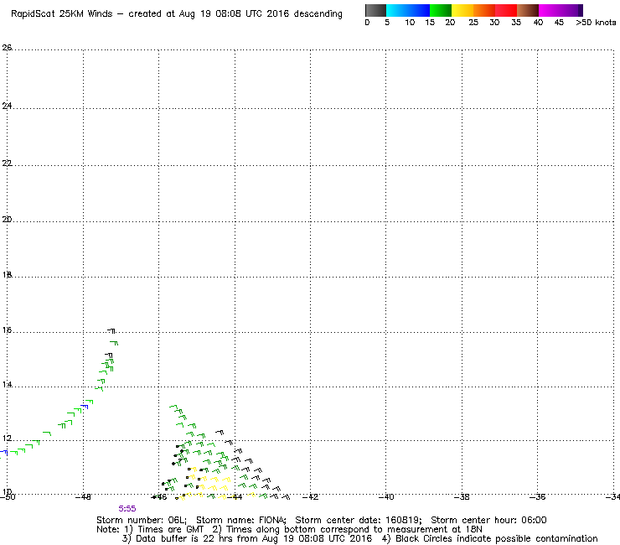This screenshot has width=620, height=545.
Task: Click the longitude label '-42'
Action: tap(310, 497)
